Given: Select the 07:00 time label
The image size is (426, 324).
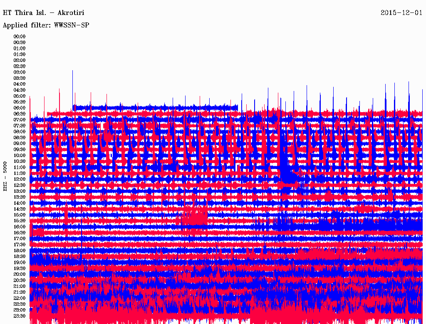Looking at the screenshot, I should pos(20,120).
